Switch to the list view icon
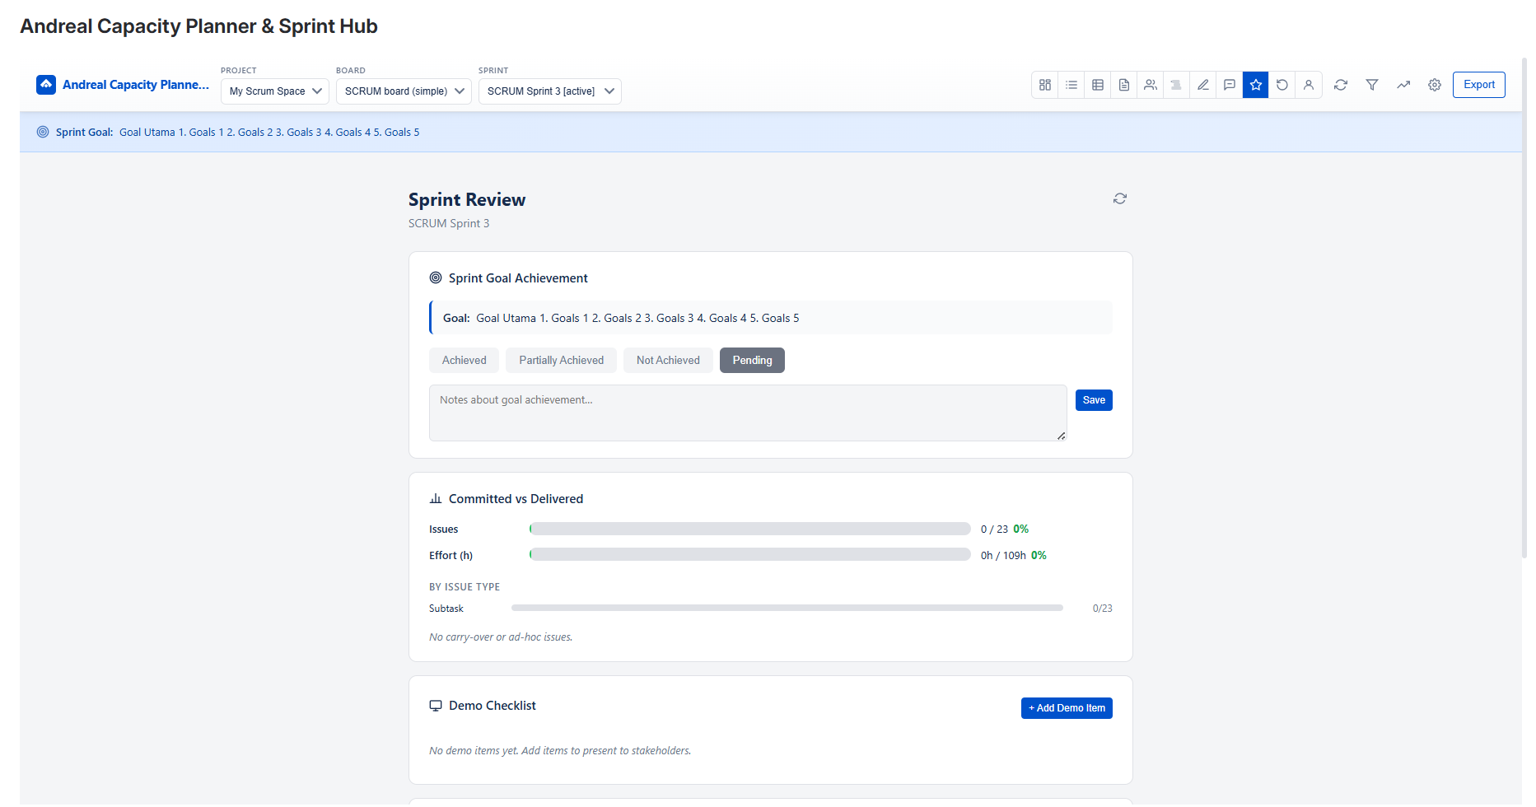This screenshot has height=807, width=1536. (x=1071, y=85)
